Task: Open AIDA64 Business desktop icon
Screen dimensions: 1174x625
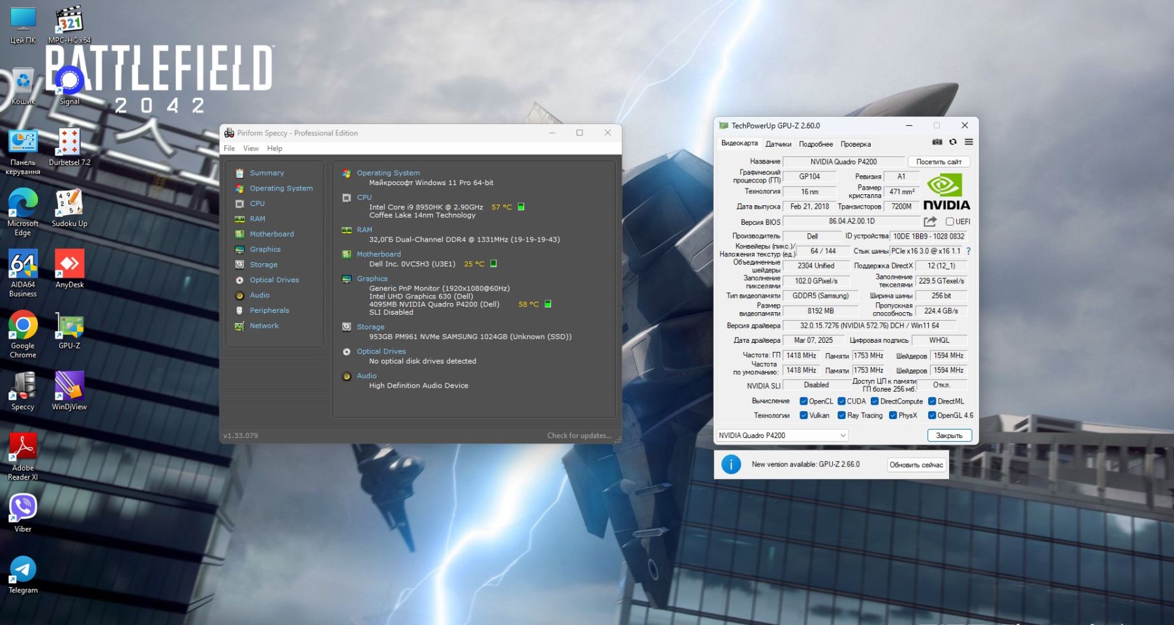Action: 23,274
